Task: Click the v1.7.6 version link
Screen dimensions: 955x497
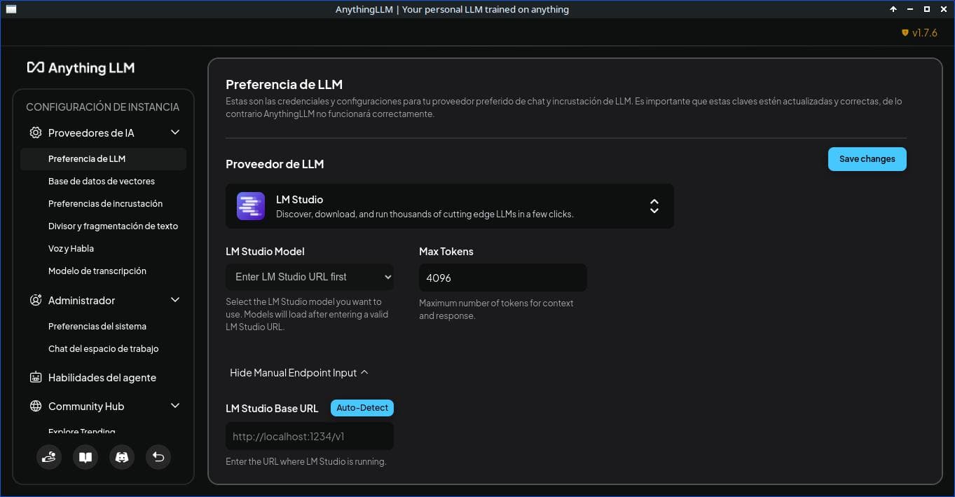Action: click(924, 33)
